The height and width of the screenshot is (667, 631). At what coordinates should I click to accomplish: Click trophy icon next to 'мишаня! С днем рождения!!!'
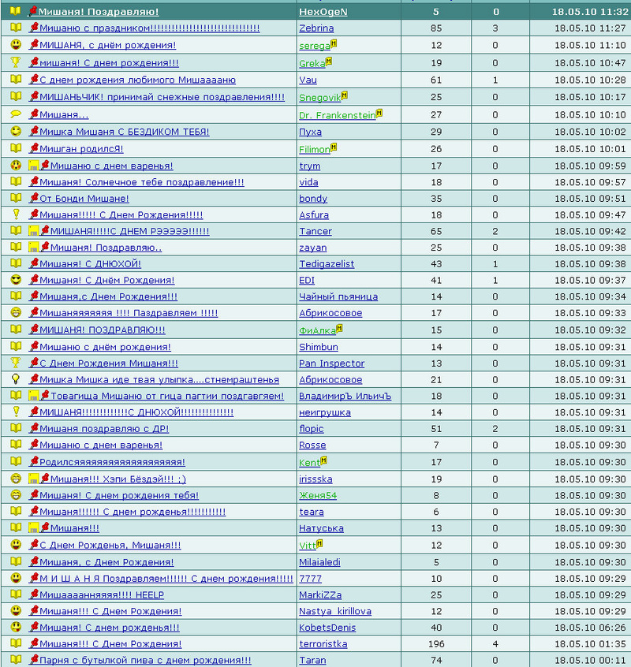(x=16, y=62)
